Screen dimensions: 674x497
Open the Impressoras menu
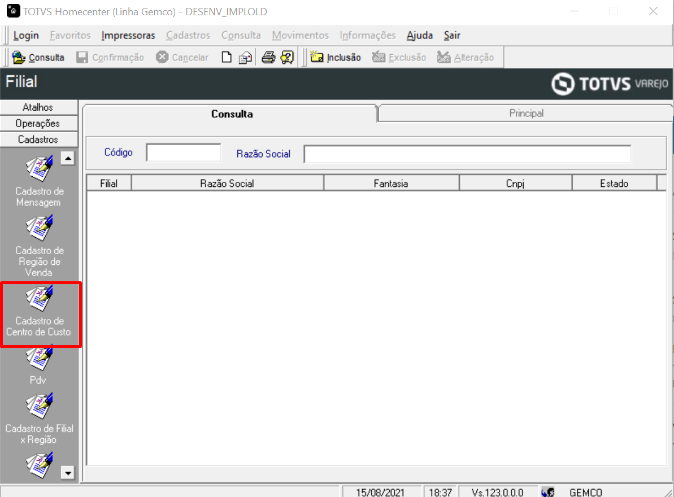(x=128, y=35)
